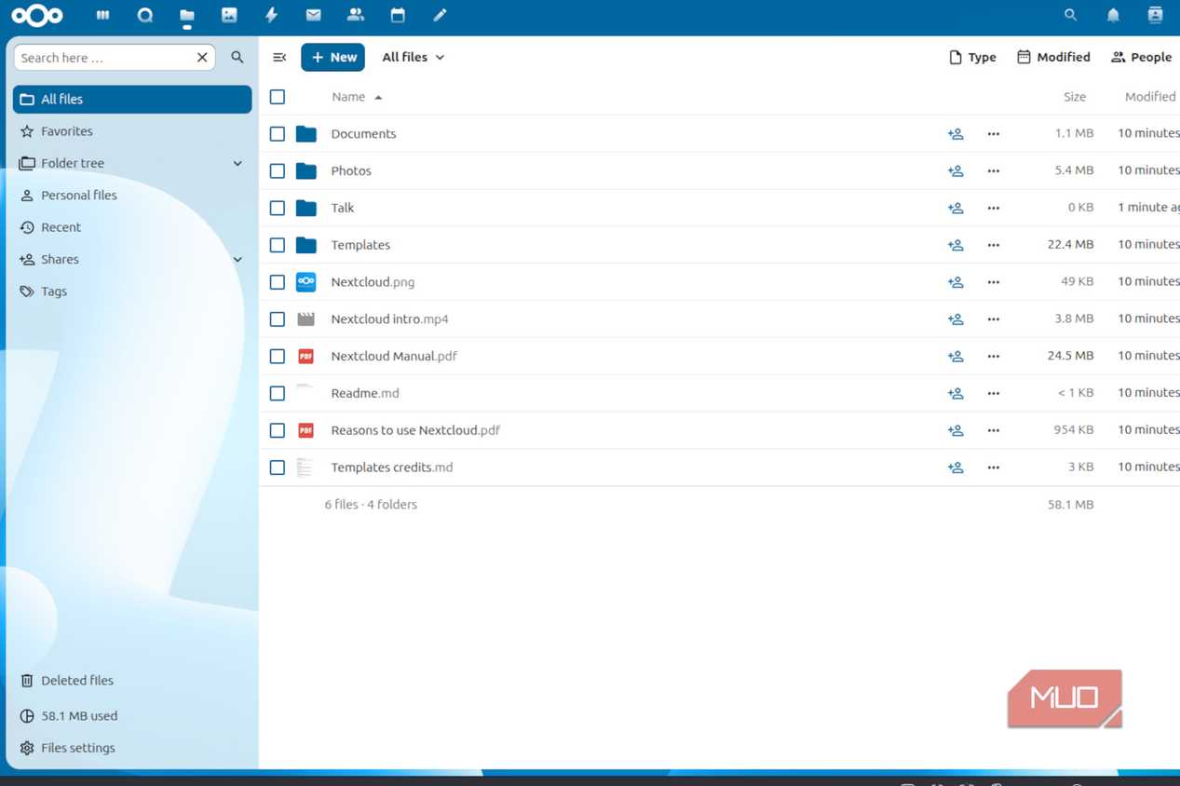
Task: Open Files settings
Action: [132, 748]
